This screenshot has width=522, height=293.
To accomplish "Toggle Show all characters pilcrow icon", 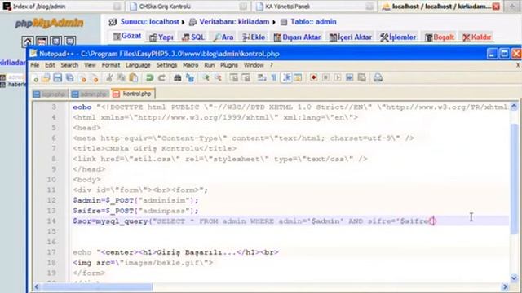I will coord(274,78).
